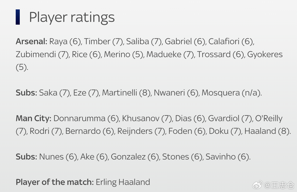The width and height of the screenshot is (297, 192).
Task: Click Savinho (6) in City subs
Action: pos(227,157)
